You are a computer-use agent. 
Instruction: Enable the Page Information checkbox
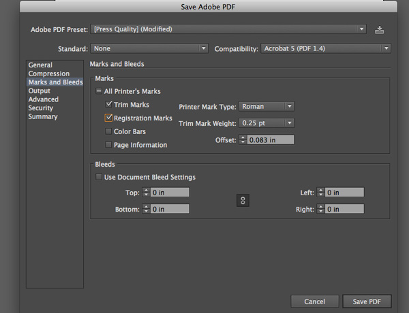click(108, 144)
